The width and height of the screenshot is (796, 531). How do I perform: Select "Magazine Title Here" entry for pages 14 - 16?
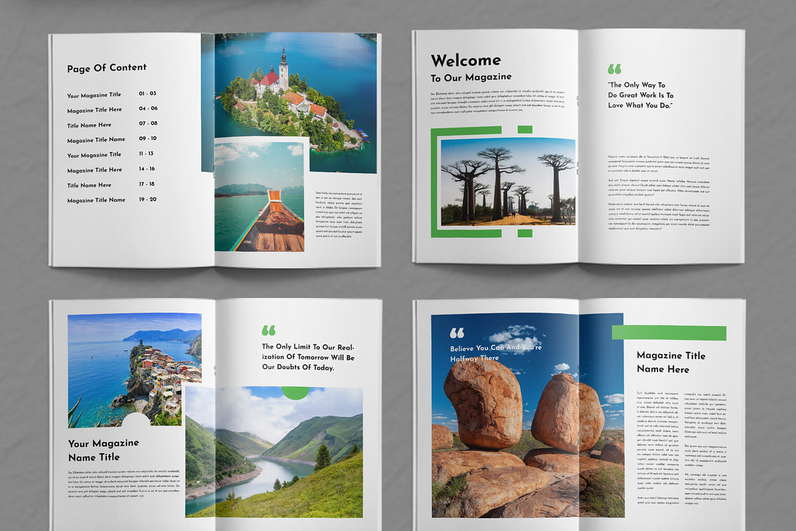95,170
